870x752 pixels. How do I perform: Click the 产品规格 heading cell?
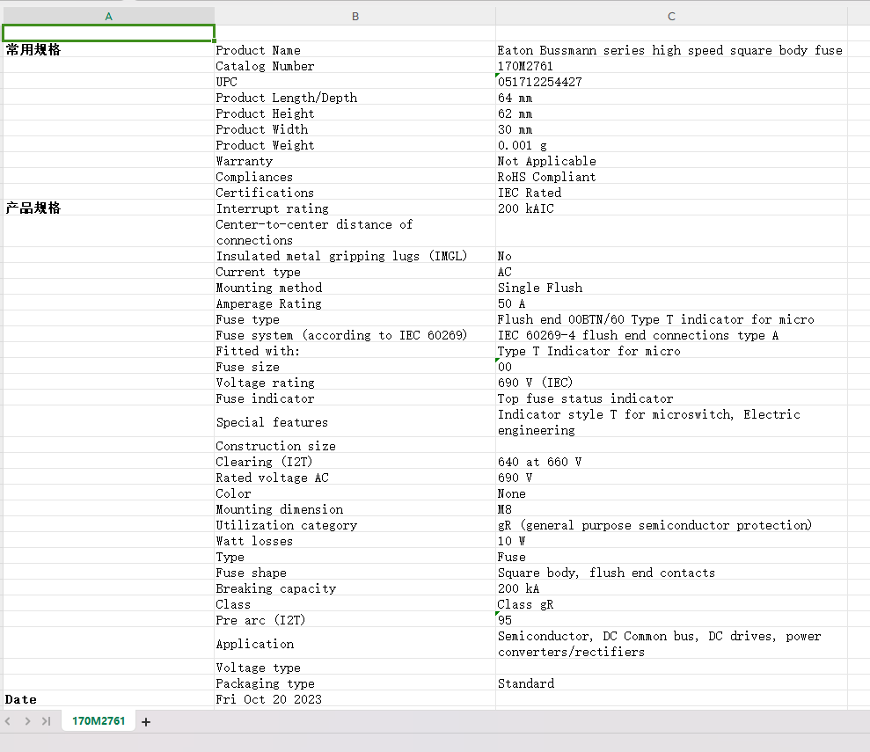click(x=109, y=208)
